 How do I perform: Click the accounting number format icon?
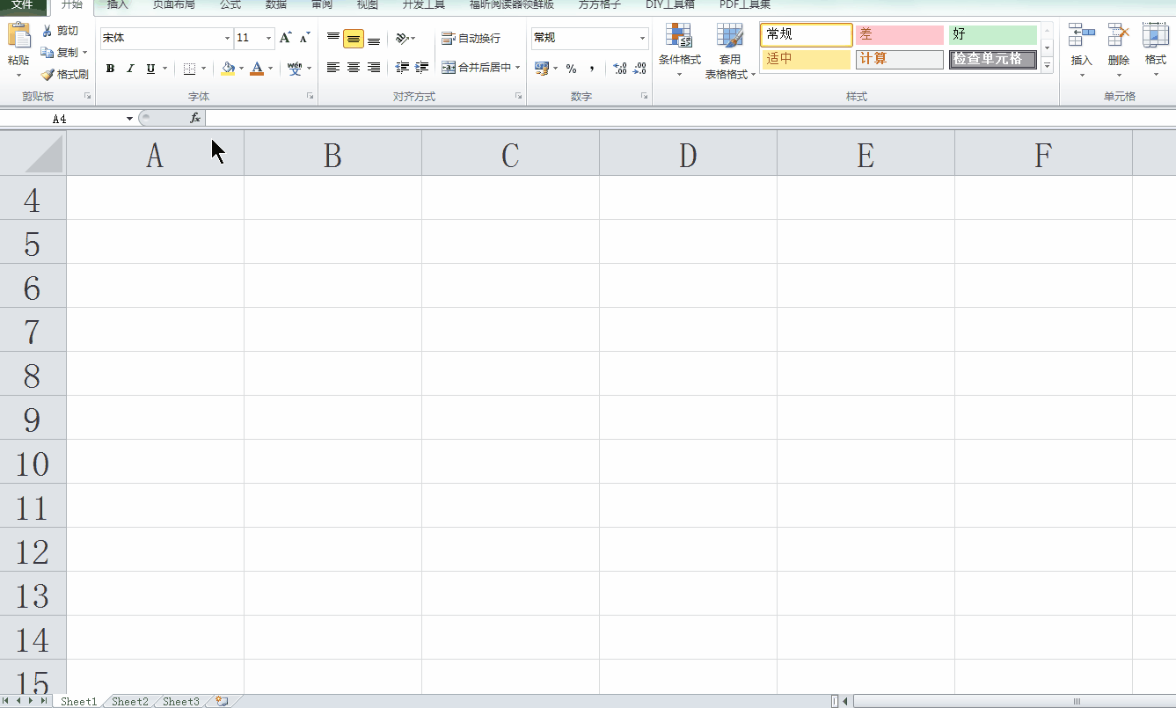click(x=542, y=68)
